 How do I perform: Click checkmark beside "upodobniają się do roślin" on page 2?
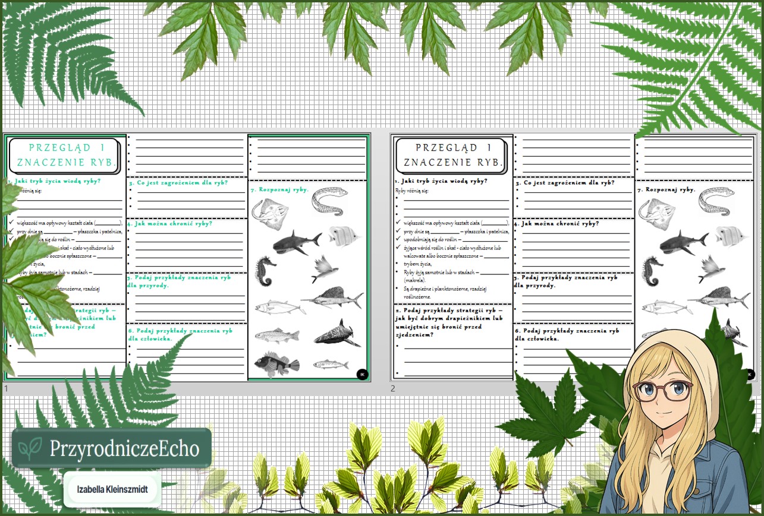(398, 239)
